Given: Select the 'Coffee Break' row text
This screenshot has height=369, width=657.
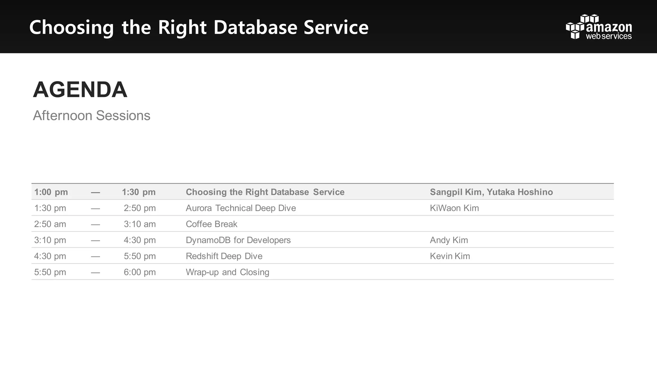Looking at the screenshot, I should (211, 224).
